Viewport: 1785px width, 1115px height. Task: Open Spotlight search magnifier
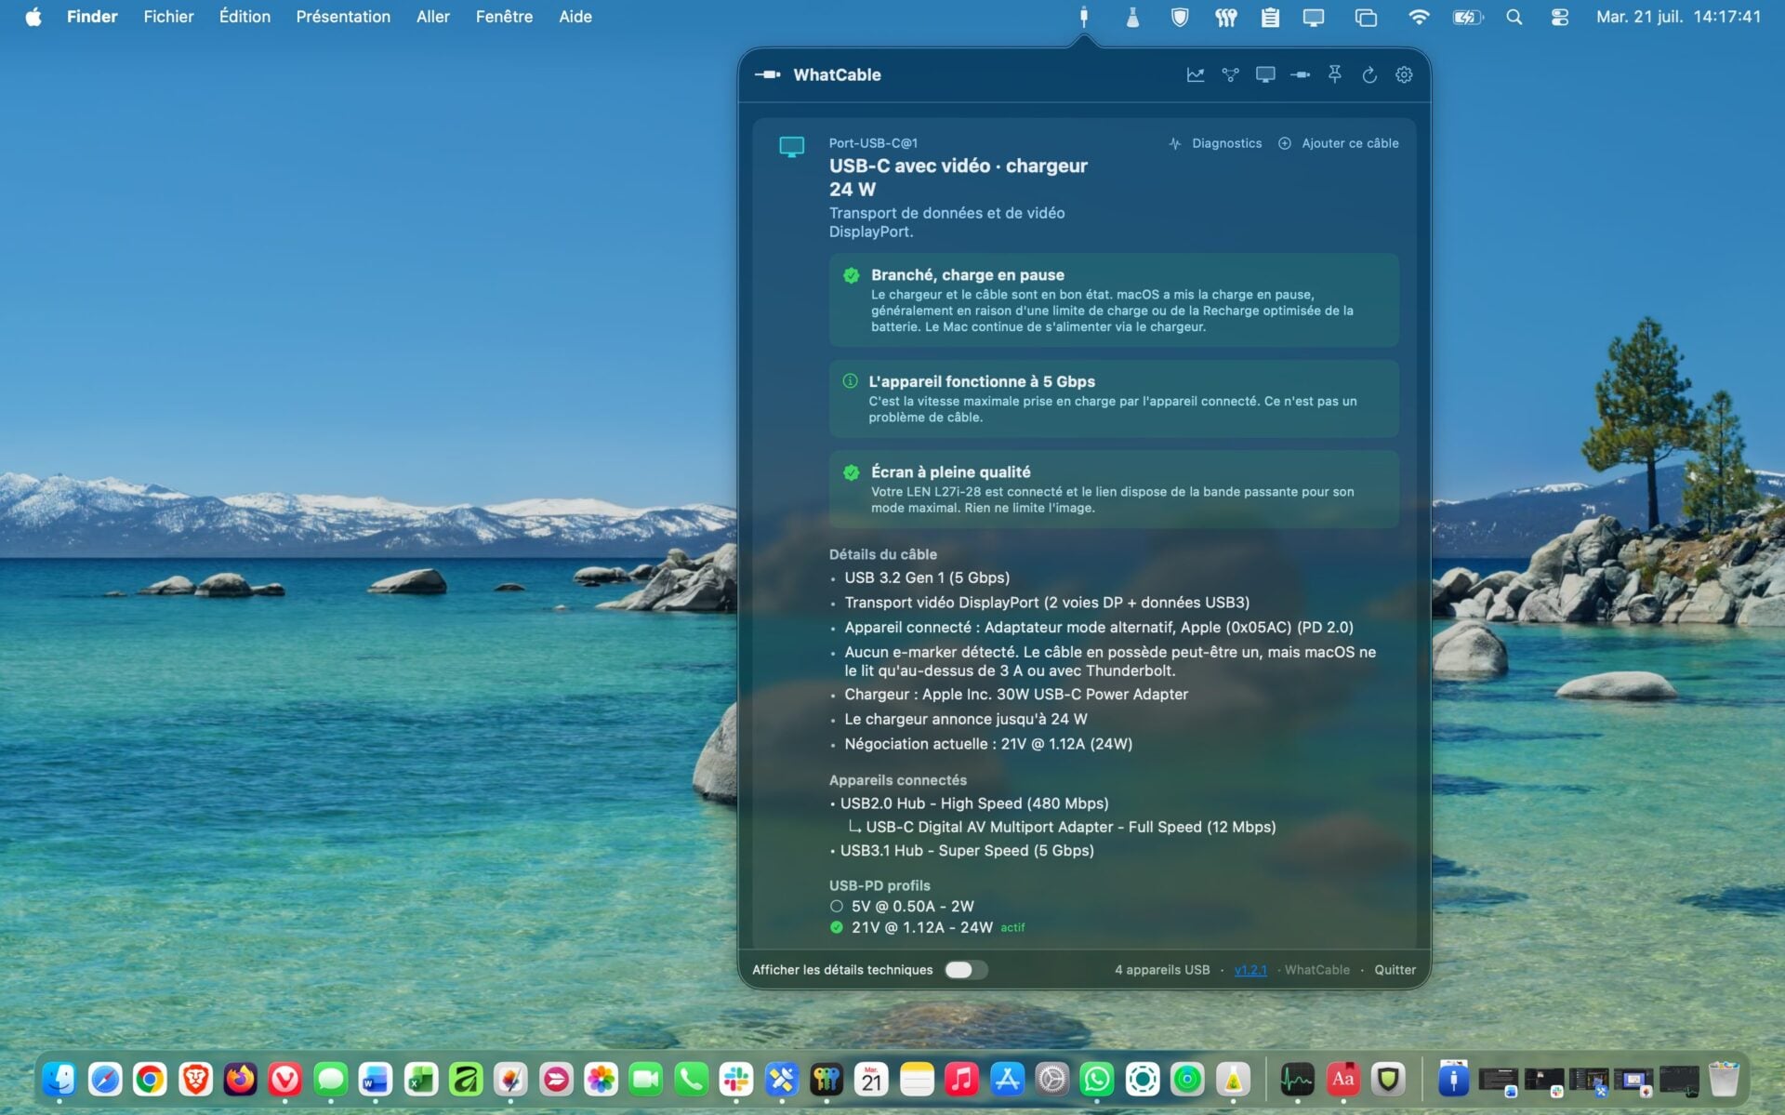pos(1514,17)
